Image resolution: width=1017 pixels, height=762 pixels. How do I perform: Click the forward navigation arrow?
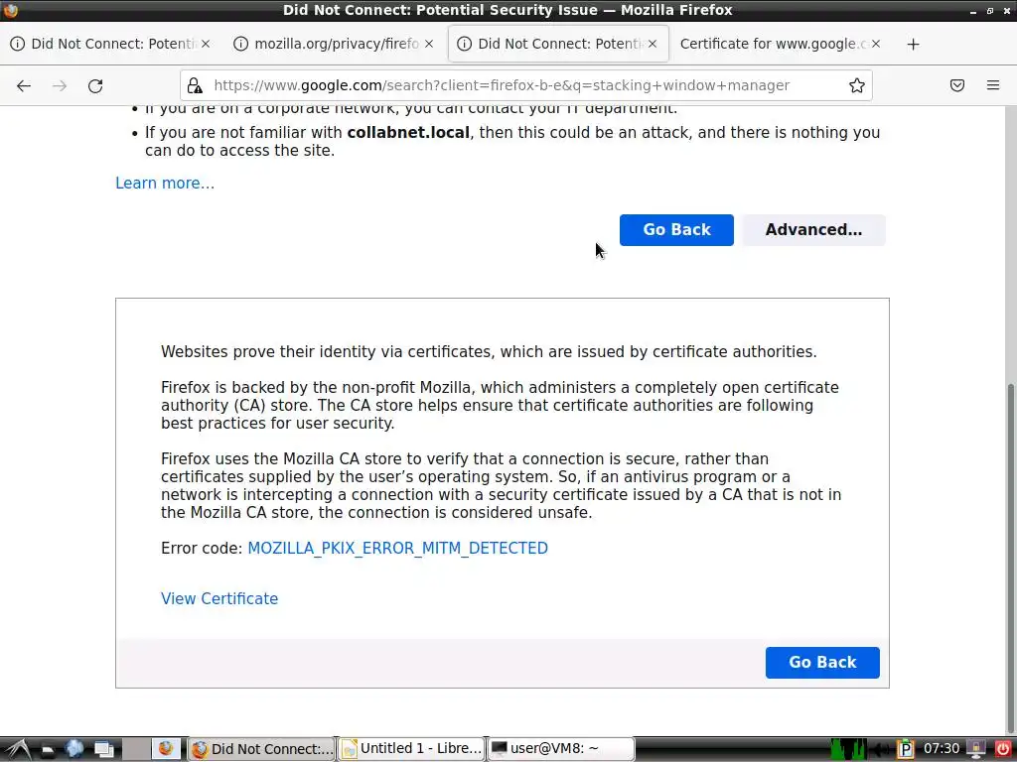60,85
